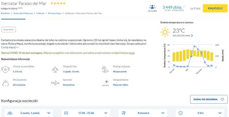Open the '17.06 - 25.06' date dropdown
Screen dimensions: 229x117
point(86,113)
